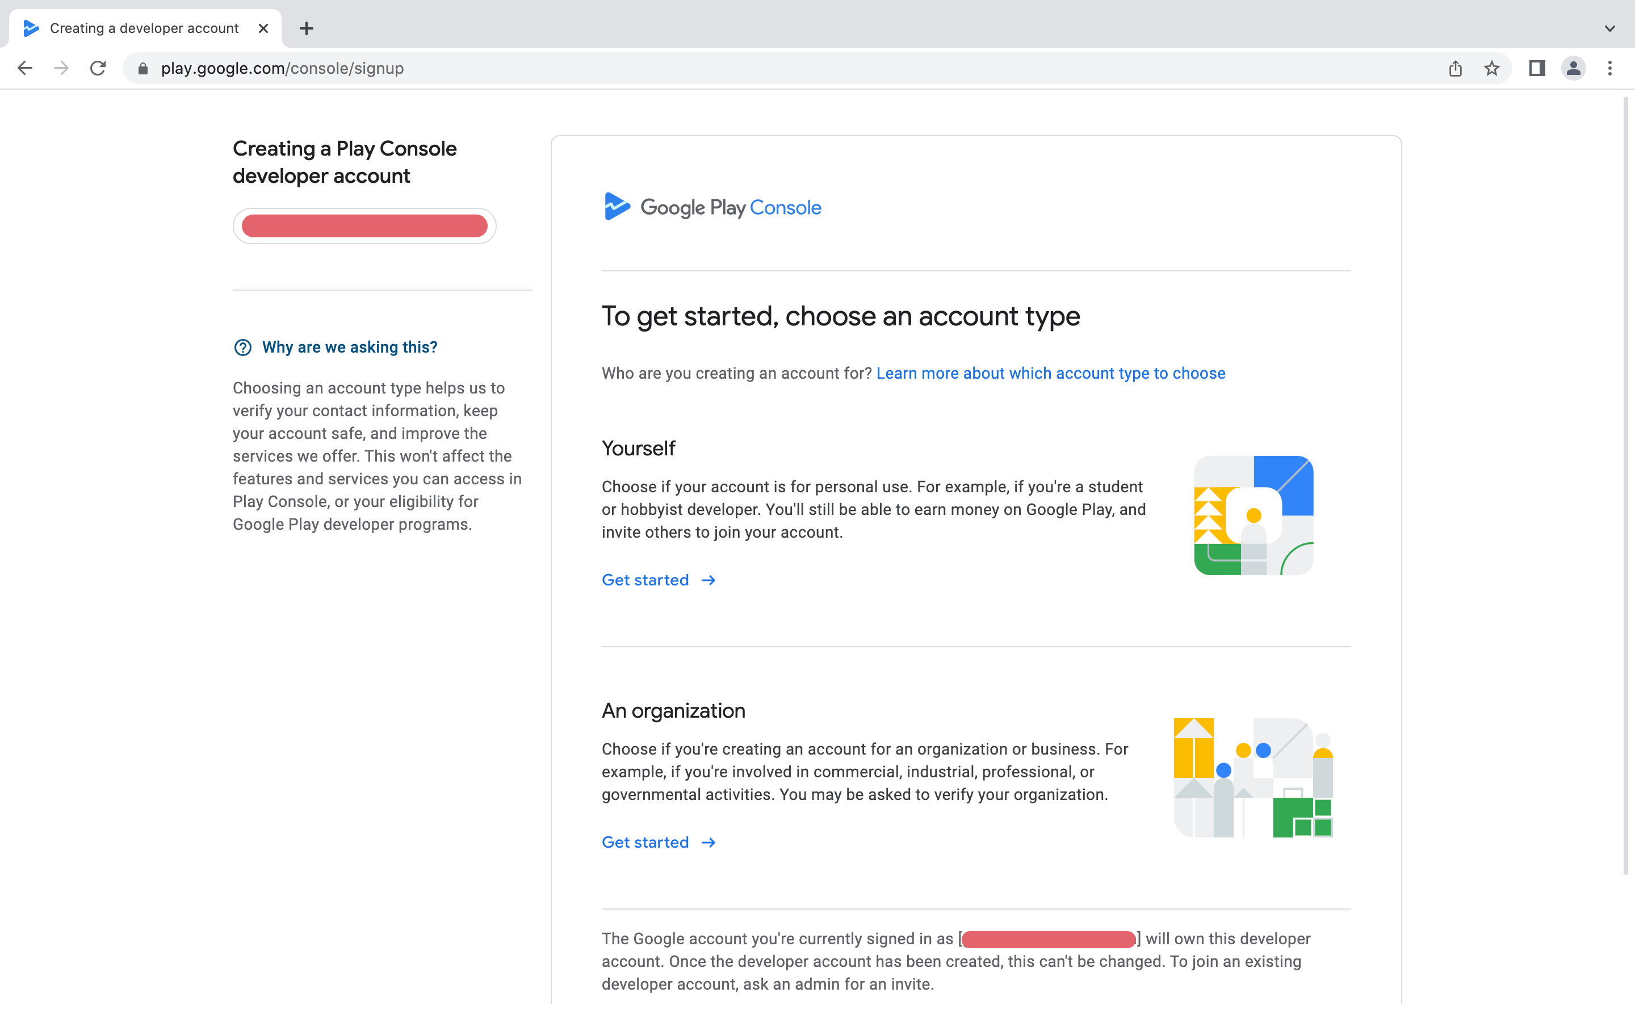Click the site security padlock icon
The image size is (1635, 1022).
[x=142, y=68]
